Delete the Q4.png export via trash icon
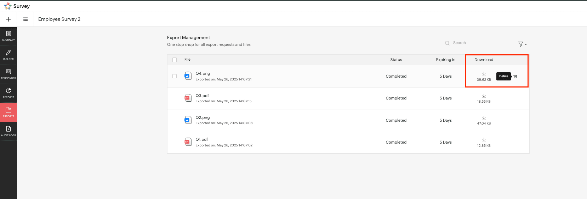Screen dimensions: 587x199 (515, 76)
